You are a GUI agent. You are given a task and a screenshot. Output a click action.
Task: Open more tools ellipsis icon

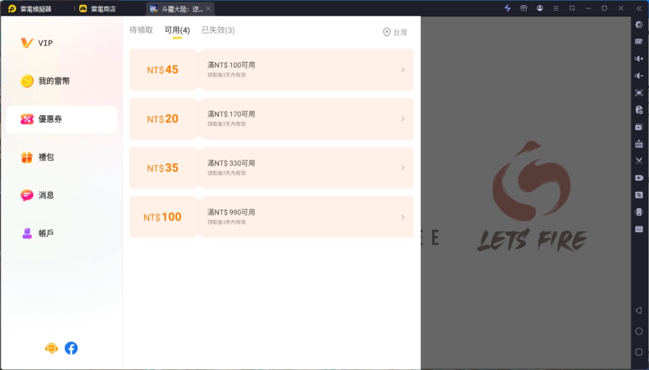pyautogui.click(x=639, y=229)
